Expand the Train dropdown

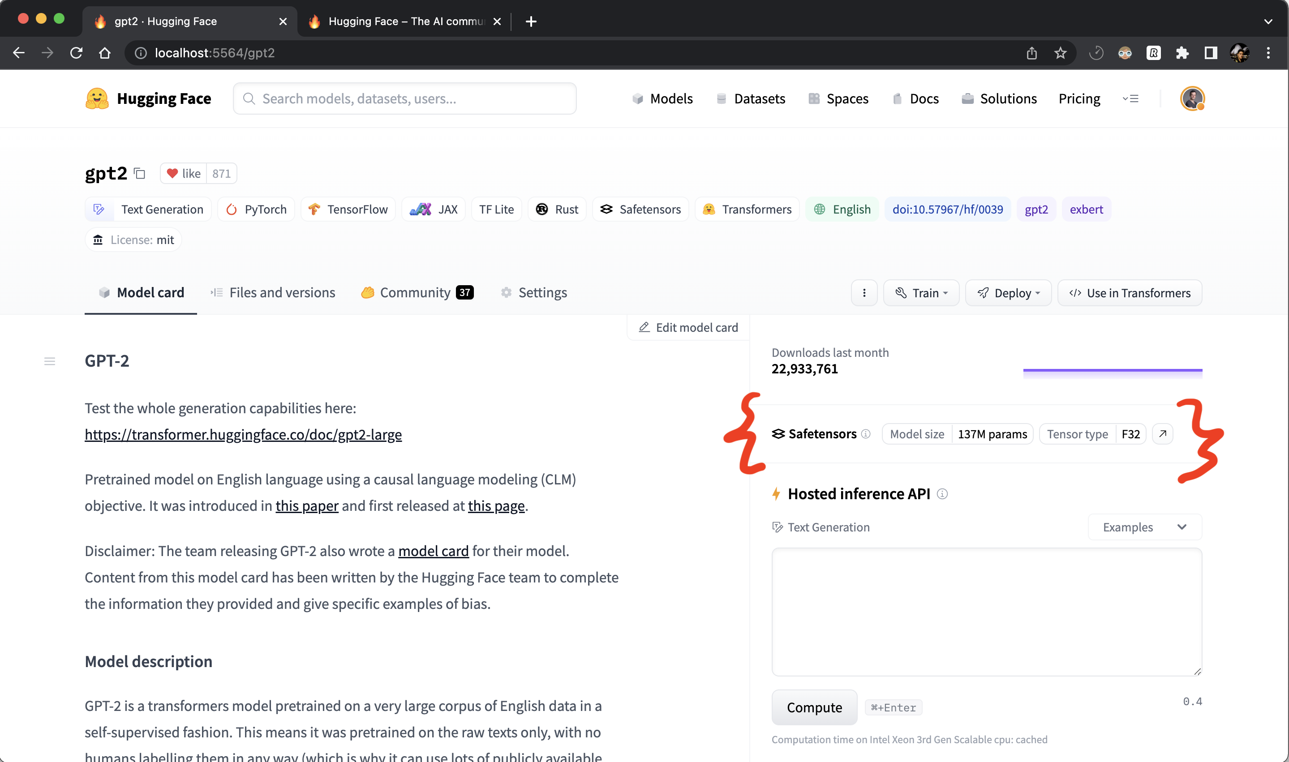click(x=921, y=293)
